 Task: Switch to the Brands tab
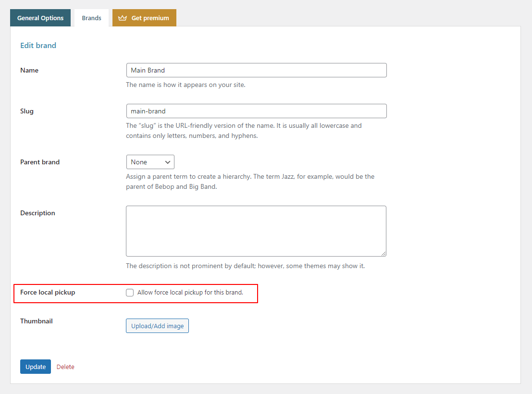coord(91,18)
